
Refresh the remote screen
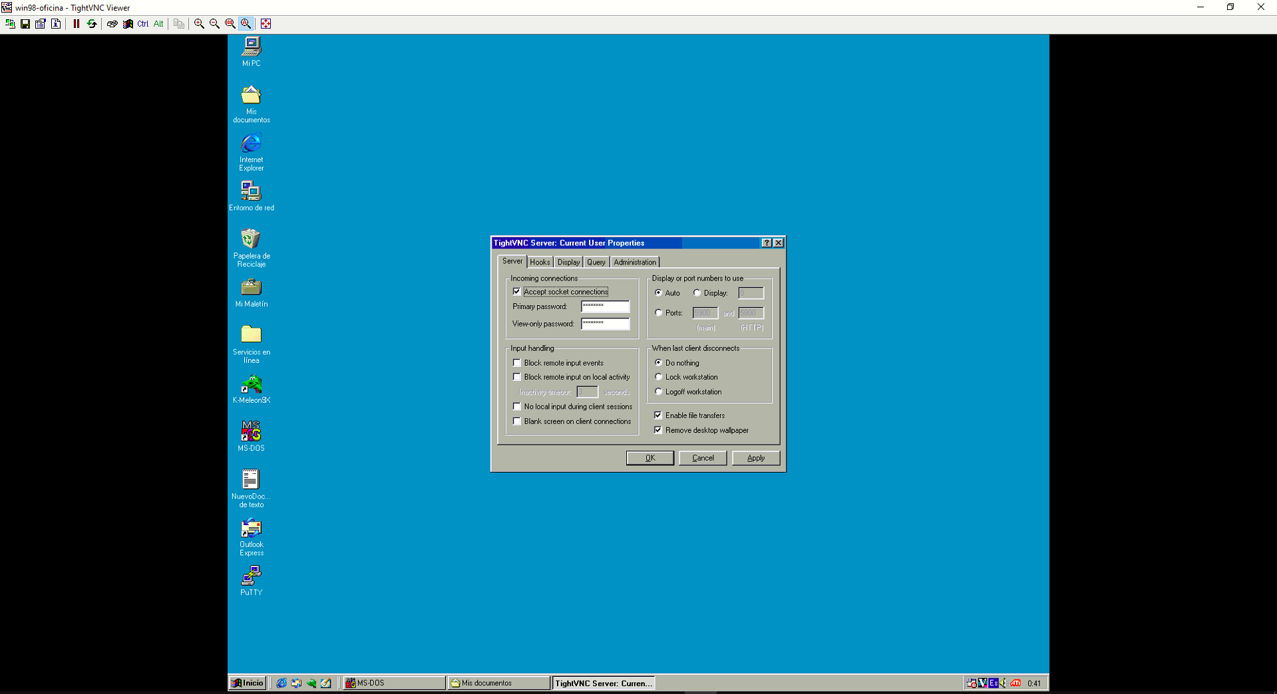[92, 24]
